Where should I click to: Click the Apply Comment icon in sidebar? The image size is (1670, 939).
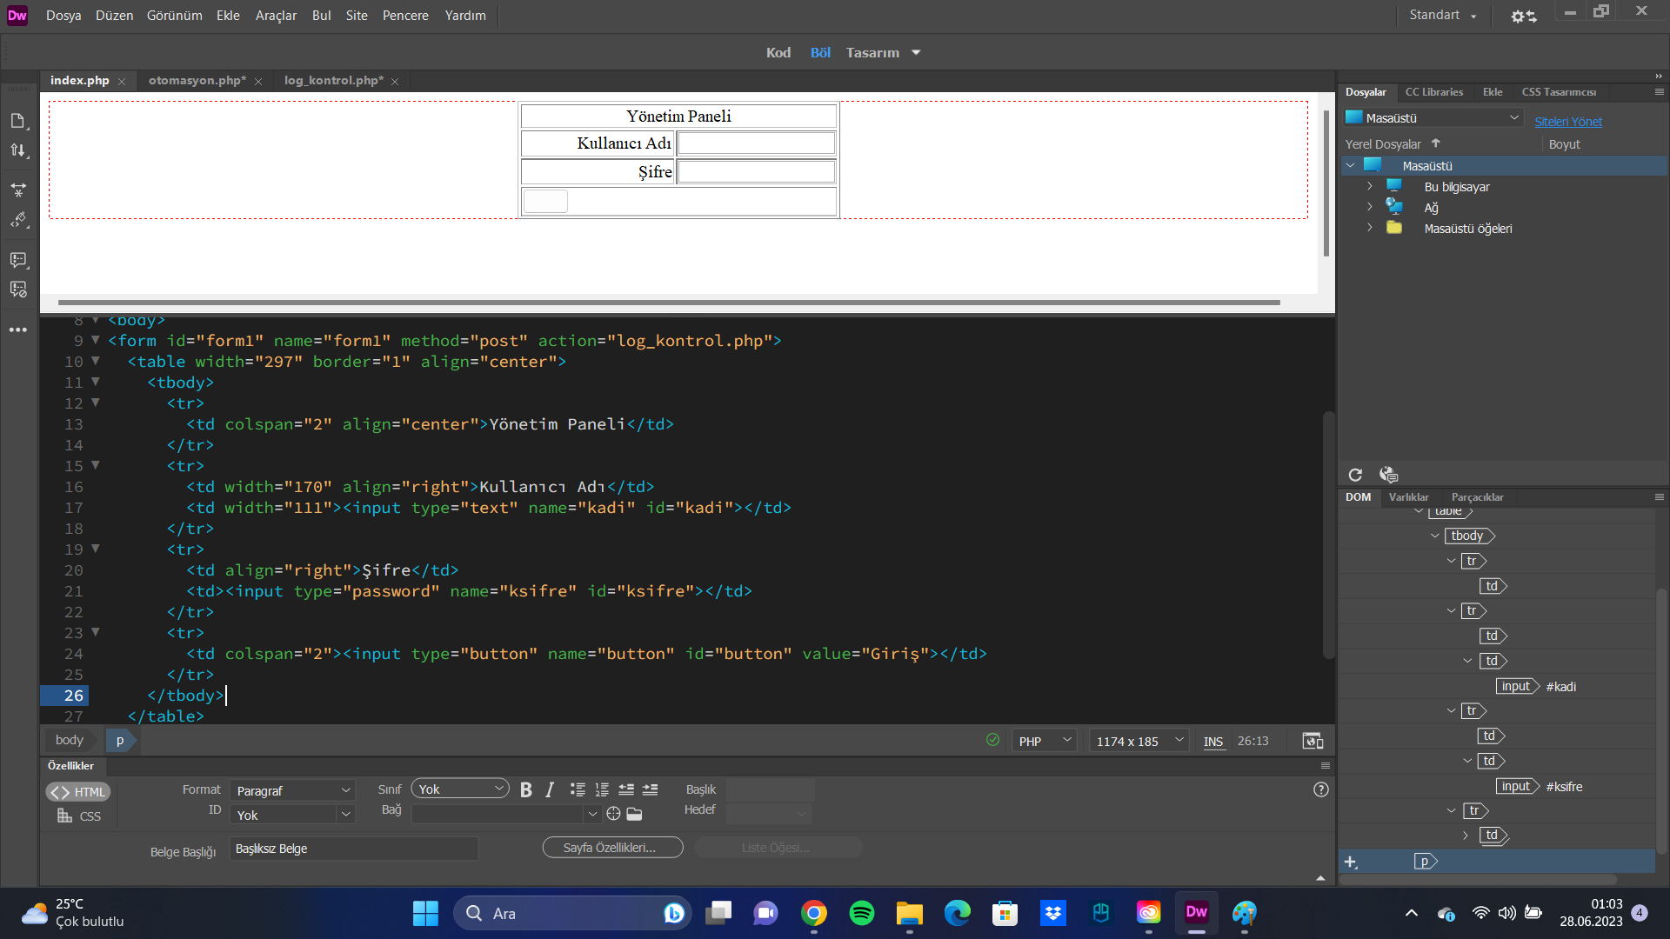click(18, 260)
